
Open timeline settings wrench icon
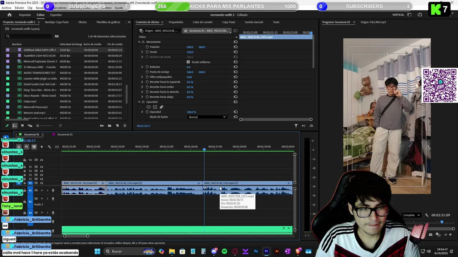point(49,147)
